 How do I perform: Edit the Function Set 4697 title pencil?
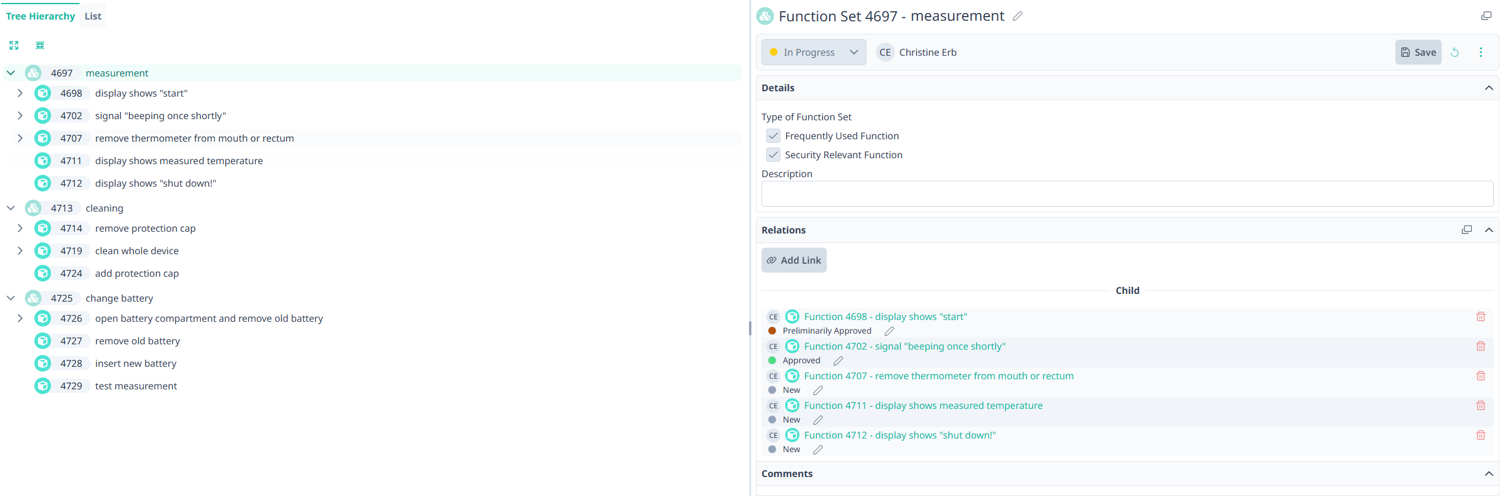(x=1017, y=17)
